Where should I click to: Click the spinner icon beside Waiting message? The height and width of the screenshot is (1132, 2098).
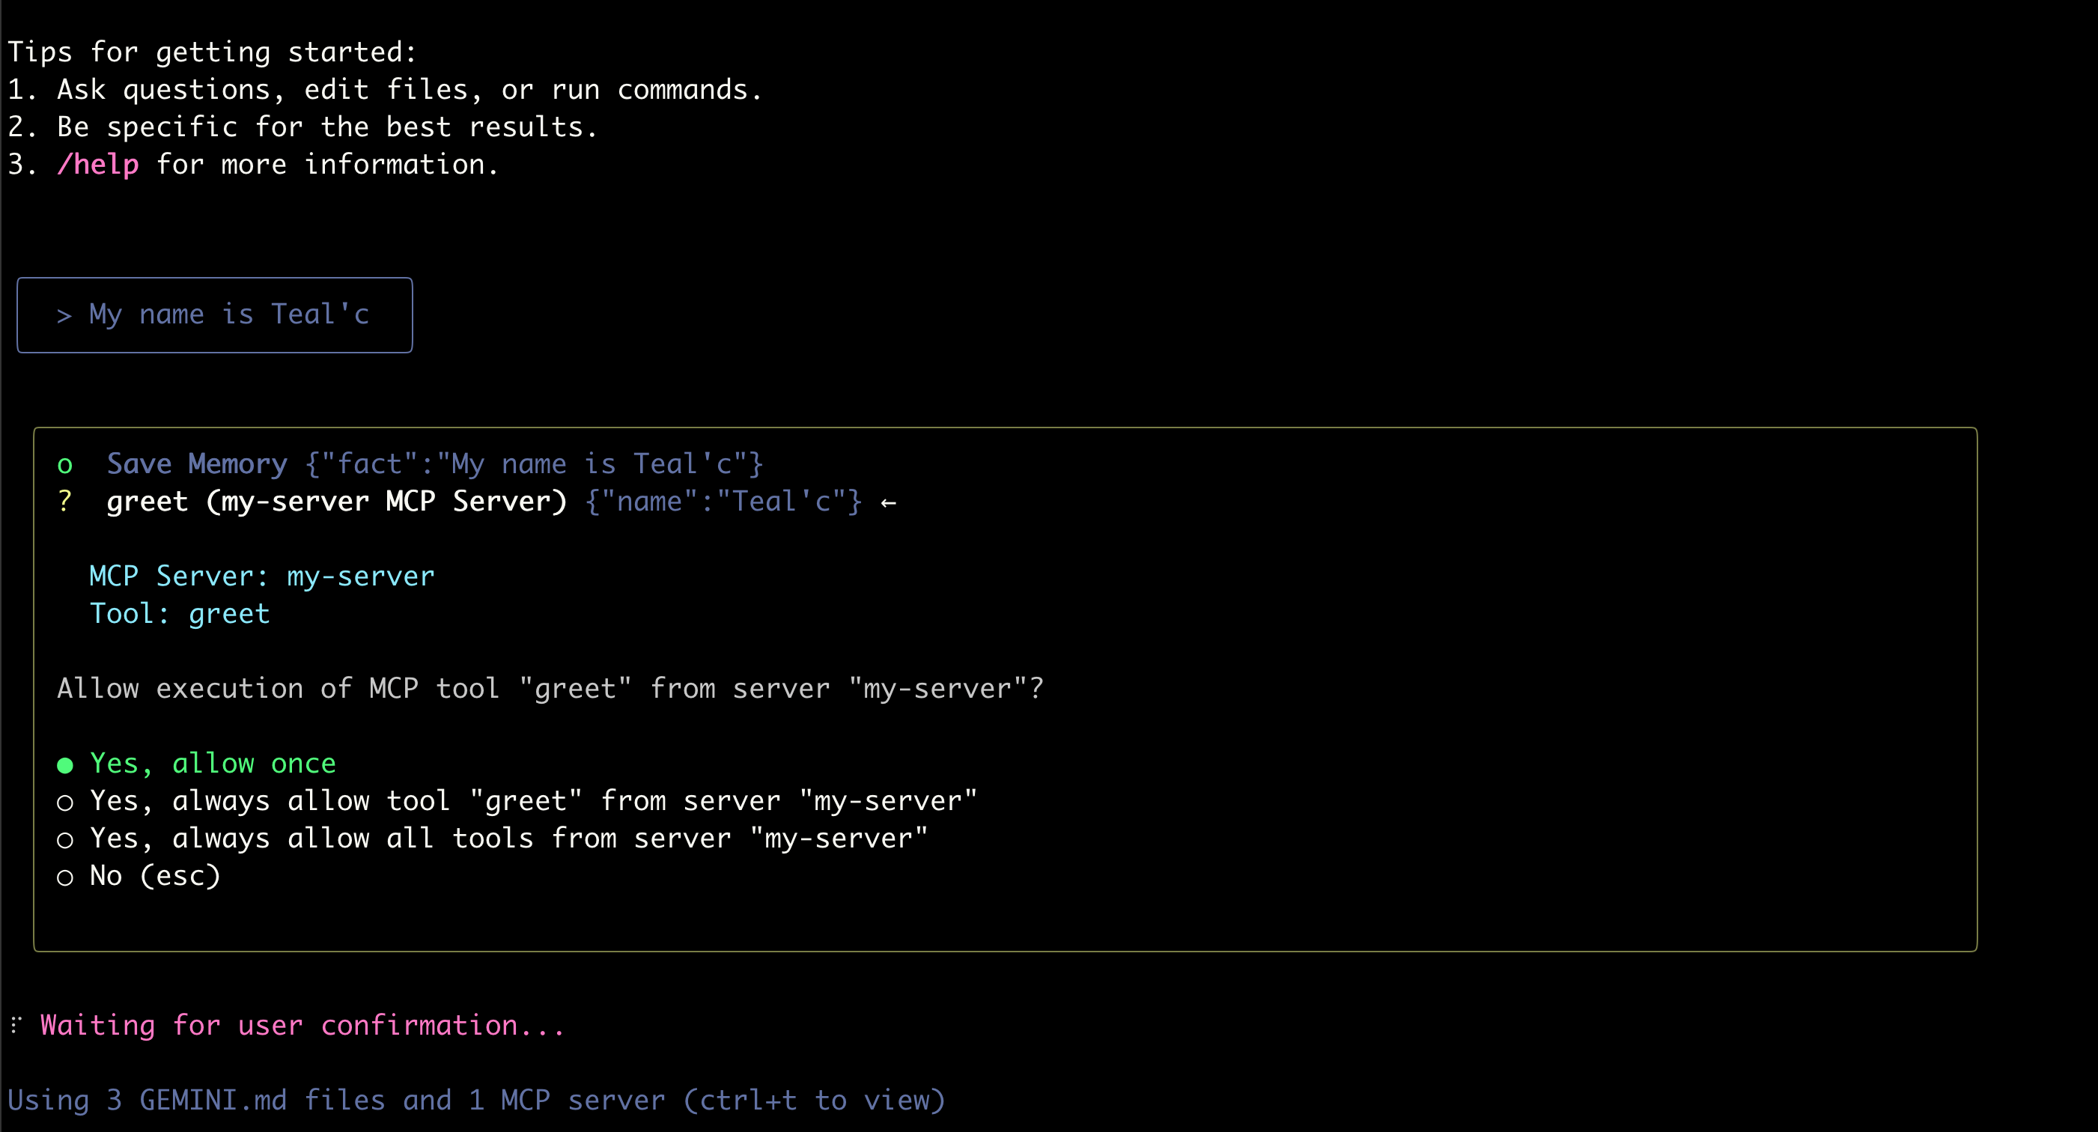(x=16, y=1024)
